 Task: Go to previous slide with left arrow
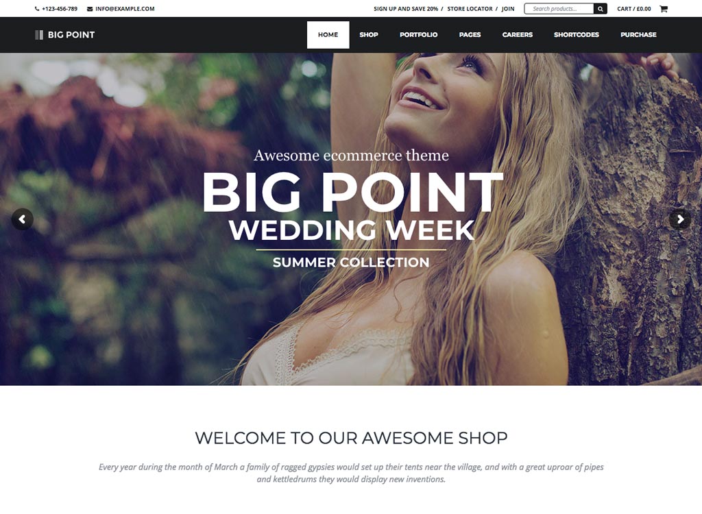point(22,219)
